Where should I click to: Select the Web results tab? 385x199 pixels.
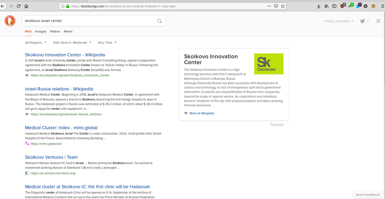(x=28, y=31)
